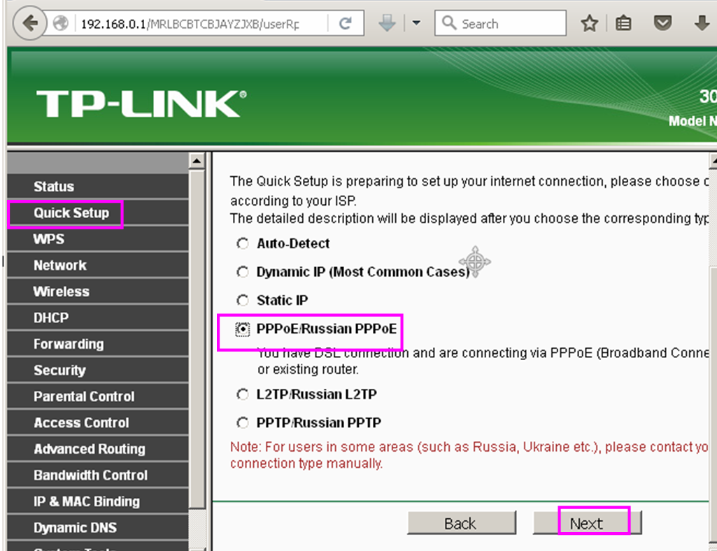
Task: Open the Dynamic DNS menu
Action: coord(98,527)
